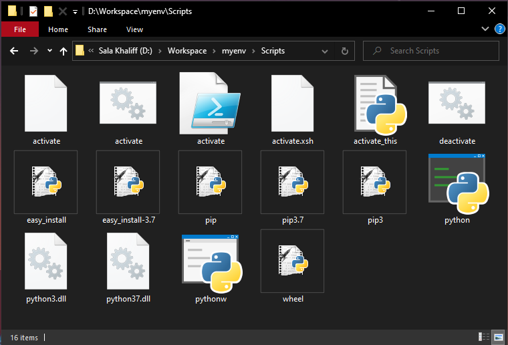Navigate to Workspace breadcrumb

(x=187, y=51)
